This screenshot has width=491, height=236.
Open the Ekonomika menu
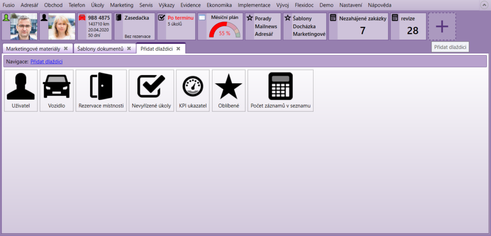pos(219,5)
